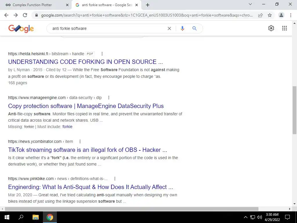Open Enginerding What Is Anti-Squat result
The height and width of the screenshot is (223, 297).
pyautogui.click(x=90, y=187)
